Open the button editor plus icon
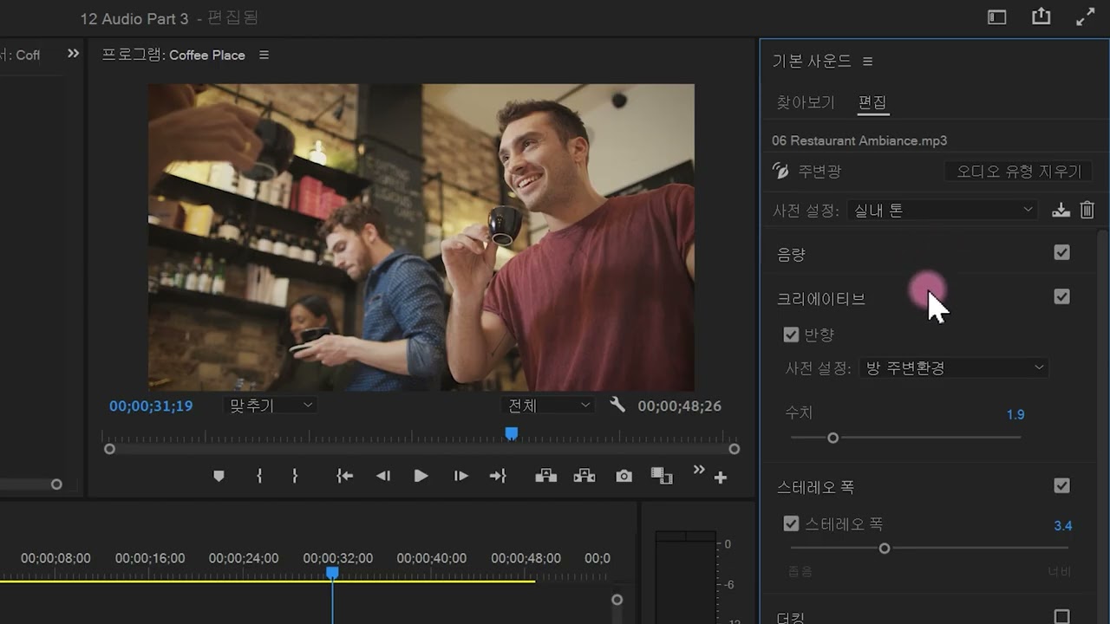 (x=720, y=477)
